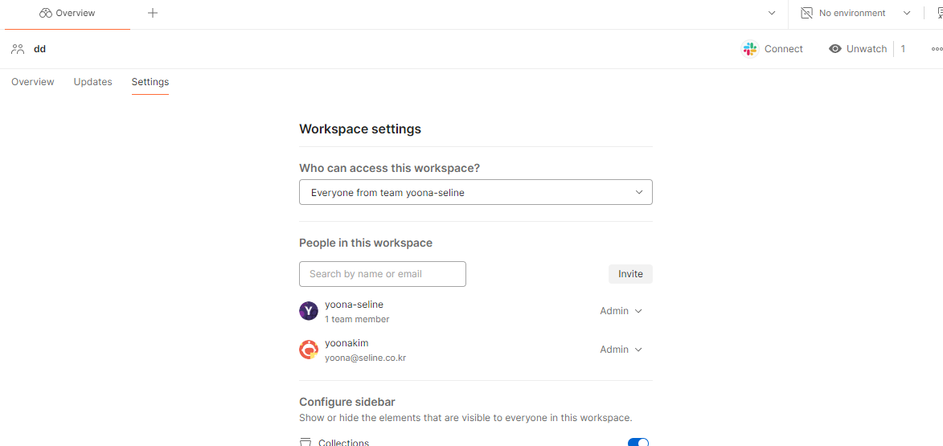
Task: Open yoonakim Admin role dropdown
Action: (x=621, y=350)
